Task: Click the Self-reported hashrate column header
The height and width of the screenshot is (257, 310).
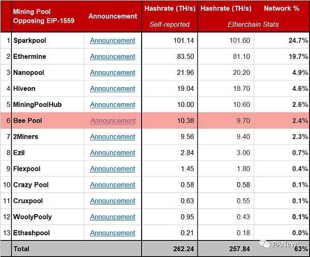Action: click(169, 15)
